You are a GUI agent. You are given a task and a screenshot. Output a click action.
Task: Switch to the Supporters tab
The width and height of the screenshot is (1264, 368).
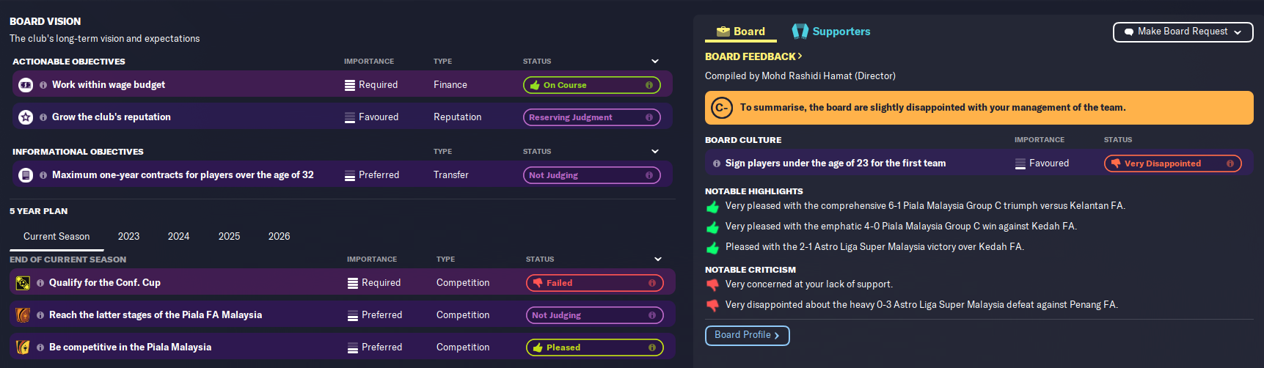click(x=831, y=32)
